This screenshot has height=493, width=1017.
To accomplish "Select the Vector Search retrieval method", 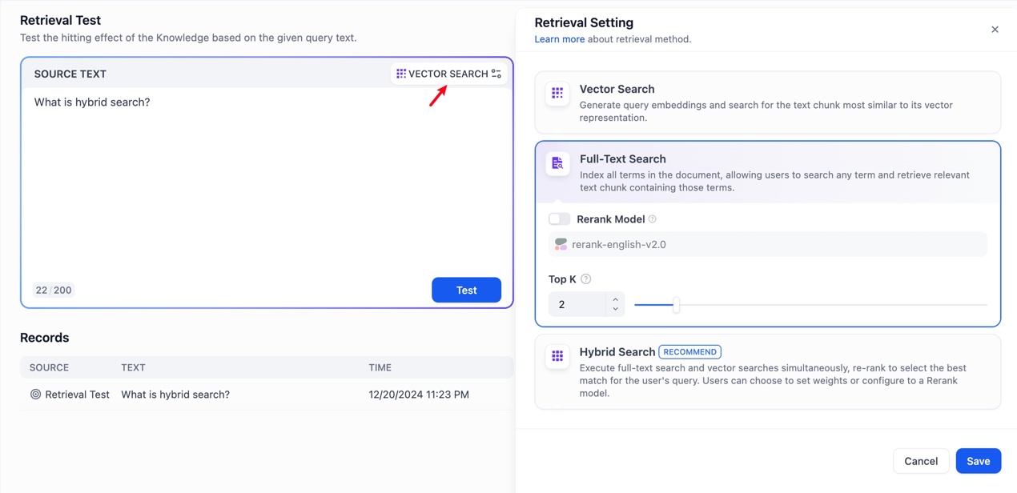I will (x=767, y=102).
